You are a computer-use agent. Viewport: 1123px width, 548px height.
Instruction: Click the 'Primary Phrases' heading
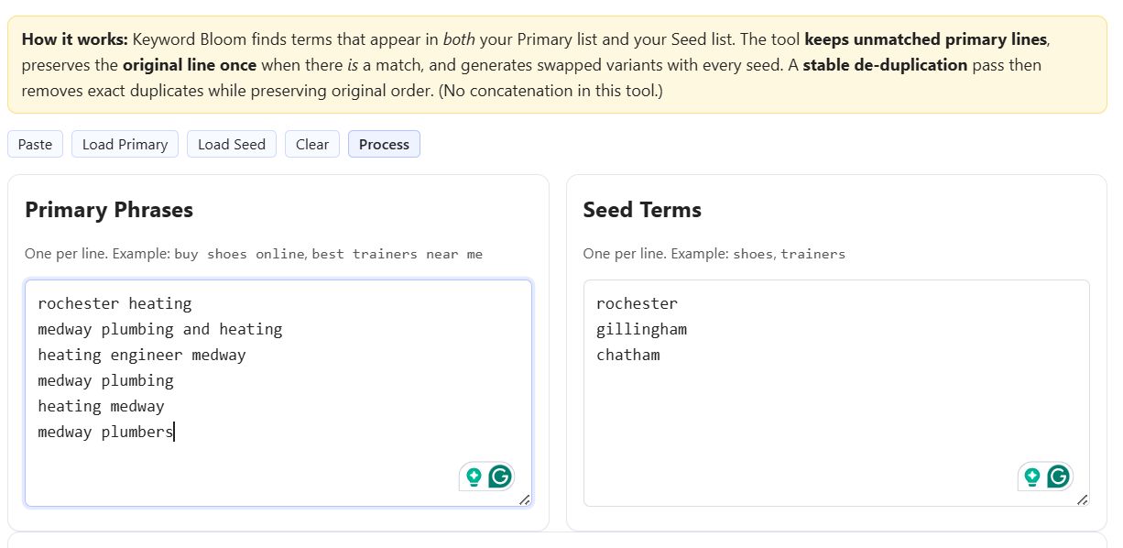pos(109,210)
